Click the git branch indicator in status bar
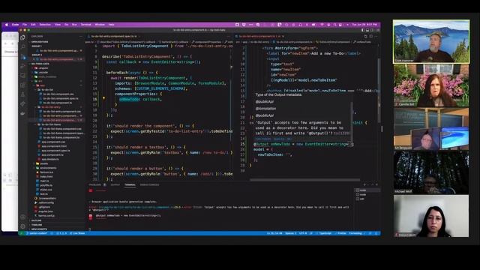The width and height of the screenshot is (480, 270). pos(37,233)
